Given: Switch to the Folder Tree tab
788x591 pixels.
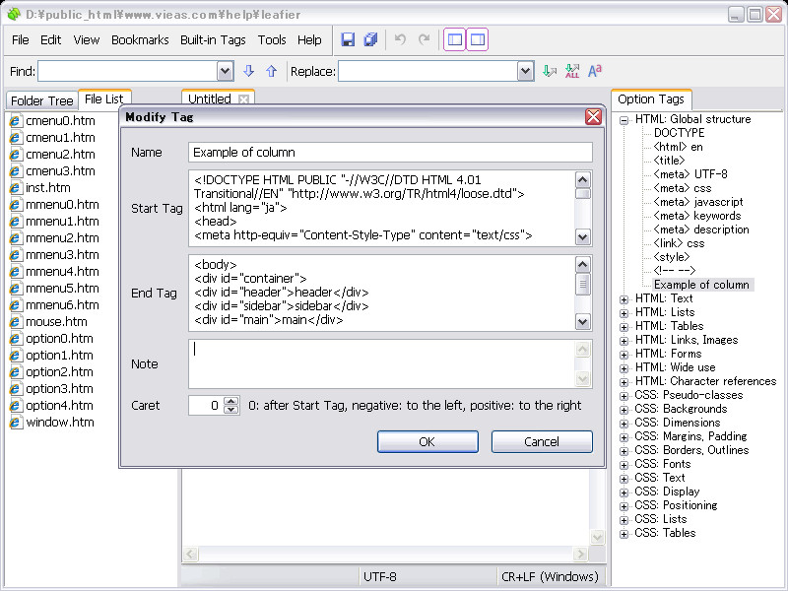Looking at the screenshot, I should click(41, 100).
